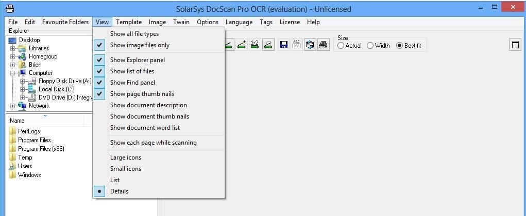Viewport: 526px width, 216px height.
Task: Expand the Floppy Disk Drive (A:) node
Action: tap(23, 81)
